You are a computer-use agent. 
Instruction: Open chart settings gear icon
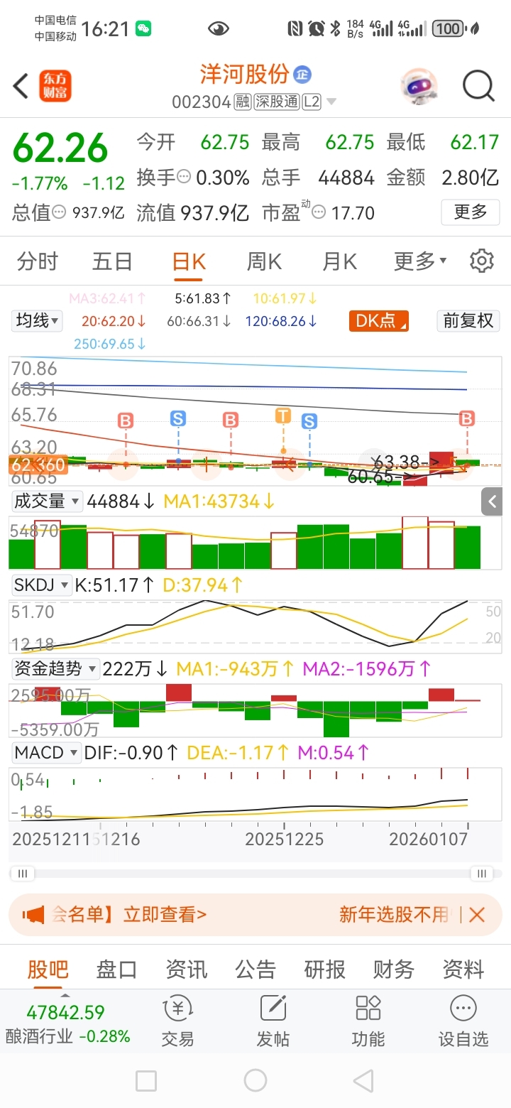click(x=482, y=261)
